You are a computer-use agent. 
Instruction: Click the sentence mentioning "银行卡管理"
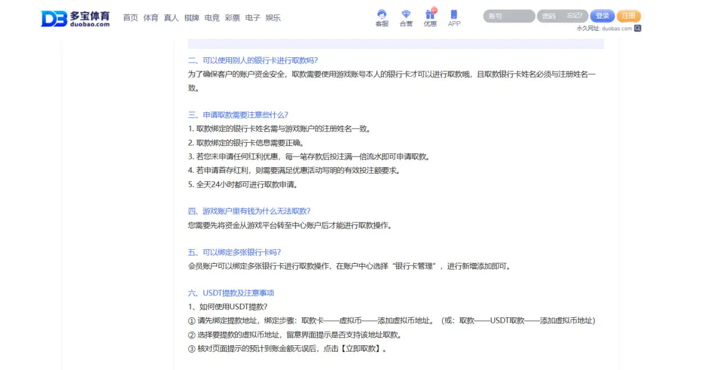351,266
